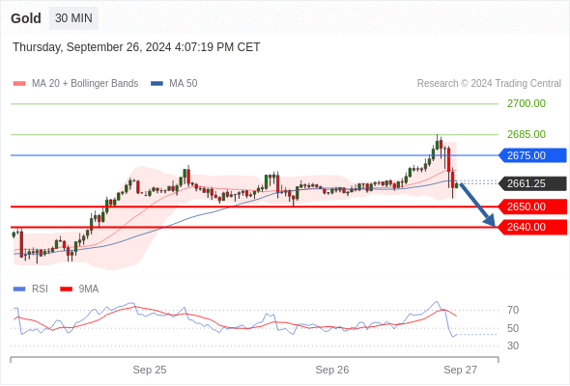This screenshot has height=386, width=570.
Task: Click the 2685.00 green resistance label
Action: [527, 134]
